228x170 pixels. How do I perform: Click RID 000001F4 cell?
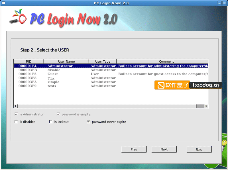(27, 66)
